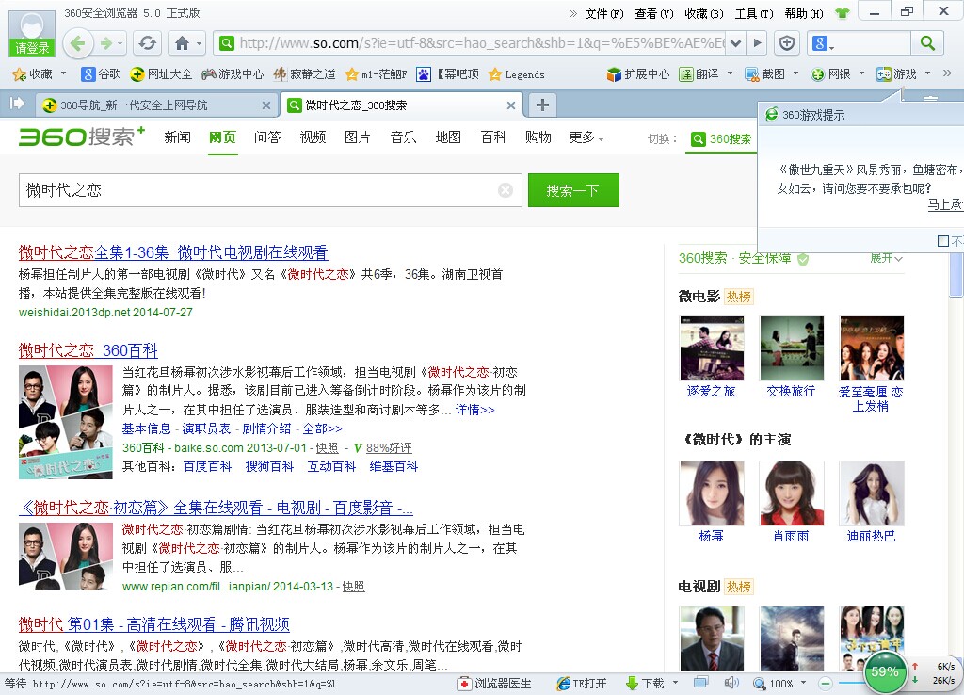Show more toolbar items with » chevron
The image size is (964, 695).
[x=947, y=73]
